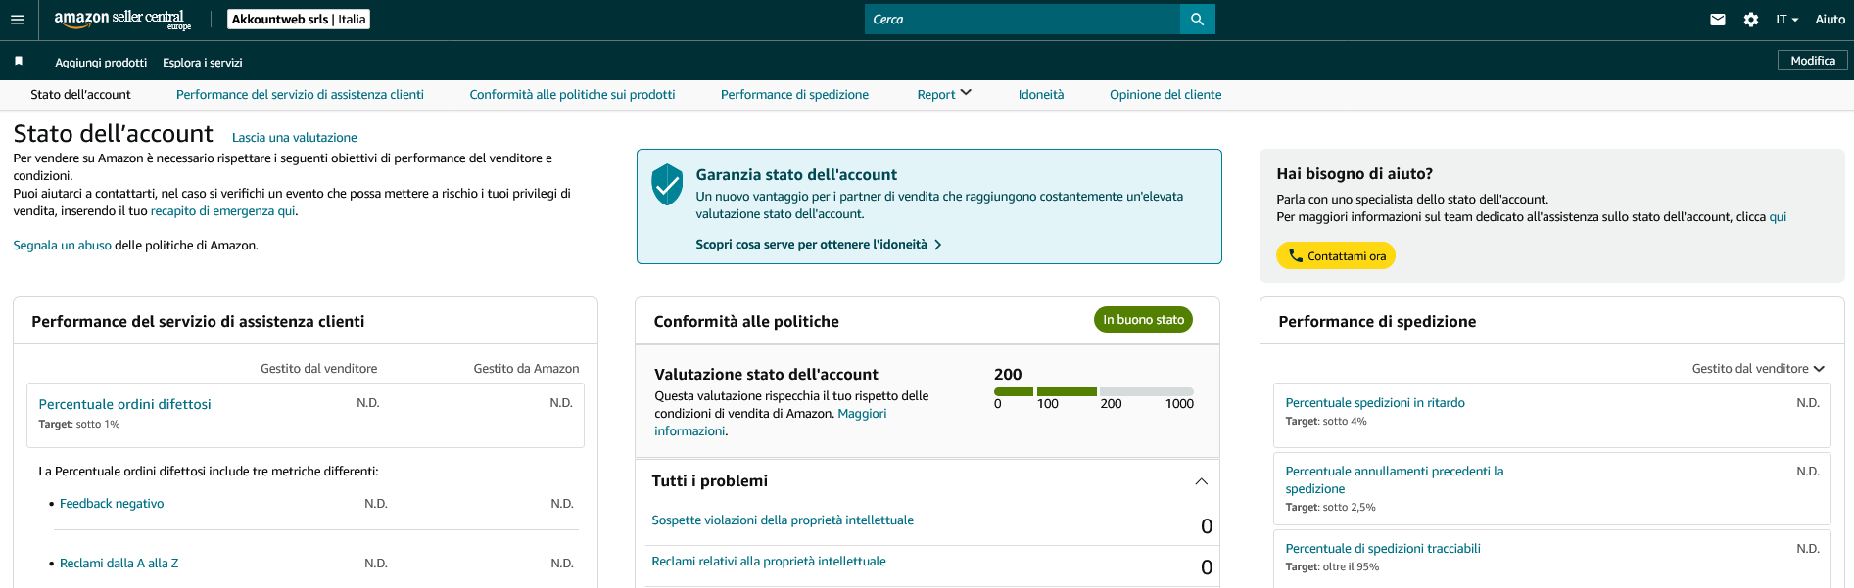This screenshot has height=588, width=1854.
Task: Open the settings gear icon
Action: click(1751, 20)
